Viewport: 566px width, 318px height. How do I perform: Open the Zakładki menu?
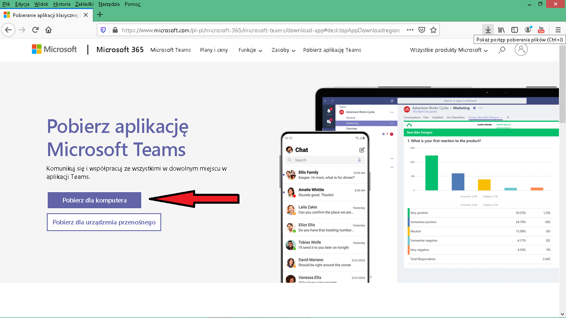[85, 4]
